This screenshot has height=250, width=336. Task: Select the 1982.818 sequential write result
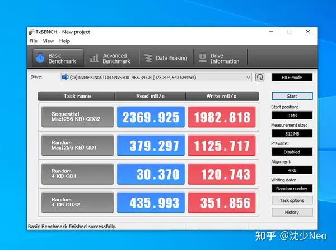(x=222, y=117)
